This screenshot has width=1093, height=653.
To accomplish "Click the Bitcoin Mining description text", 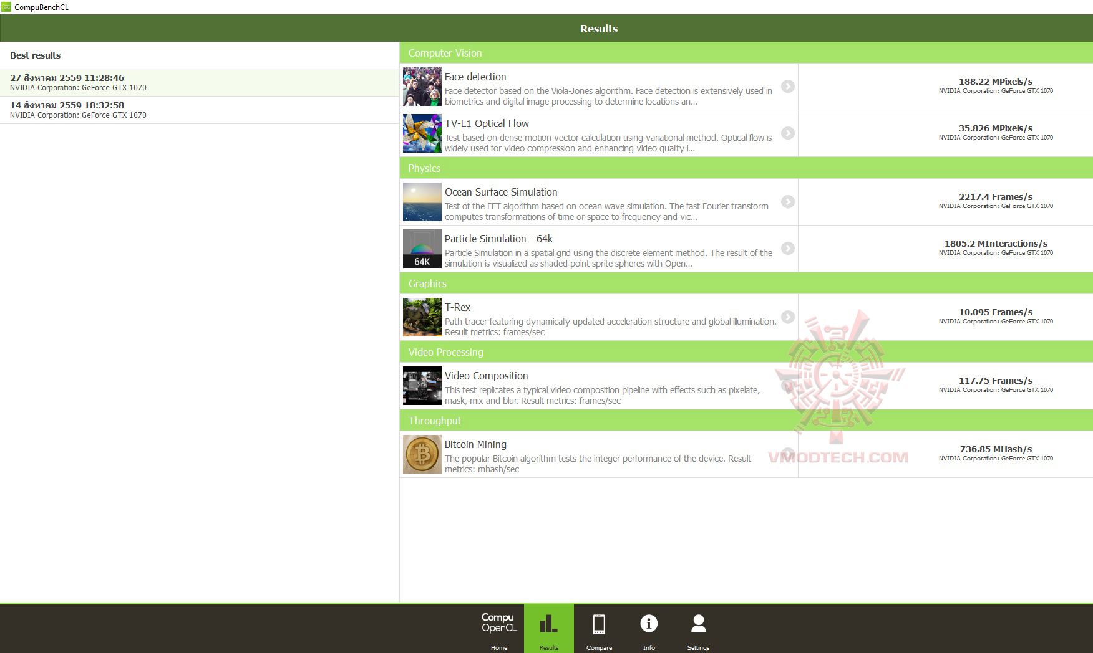I will point(598,464).
